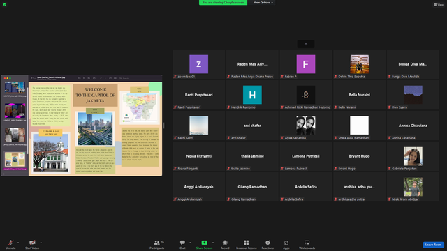The width and height of the screenshot is (447, 251).
Task: Open video options arrow next to Start Video
Action: [41, 243]
